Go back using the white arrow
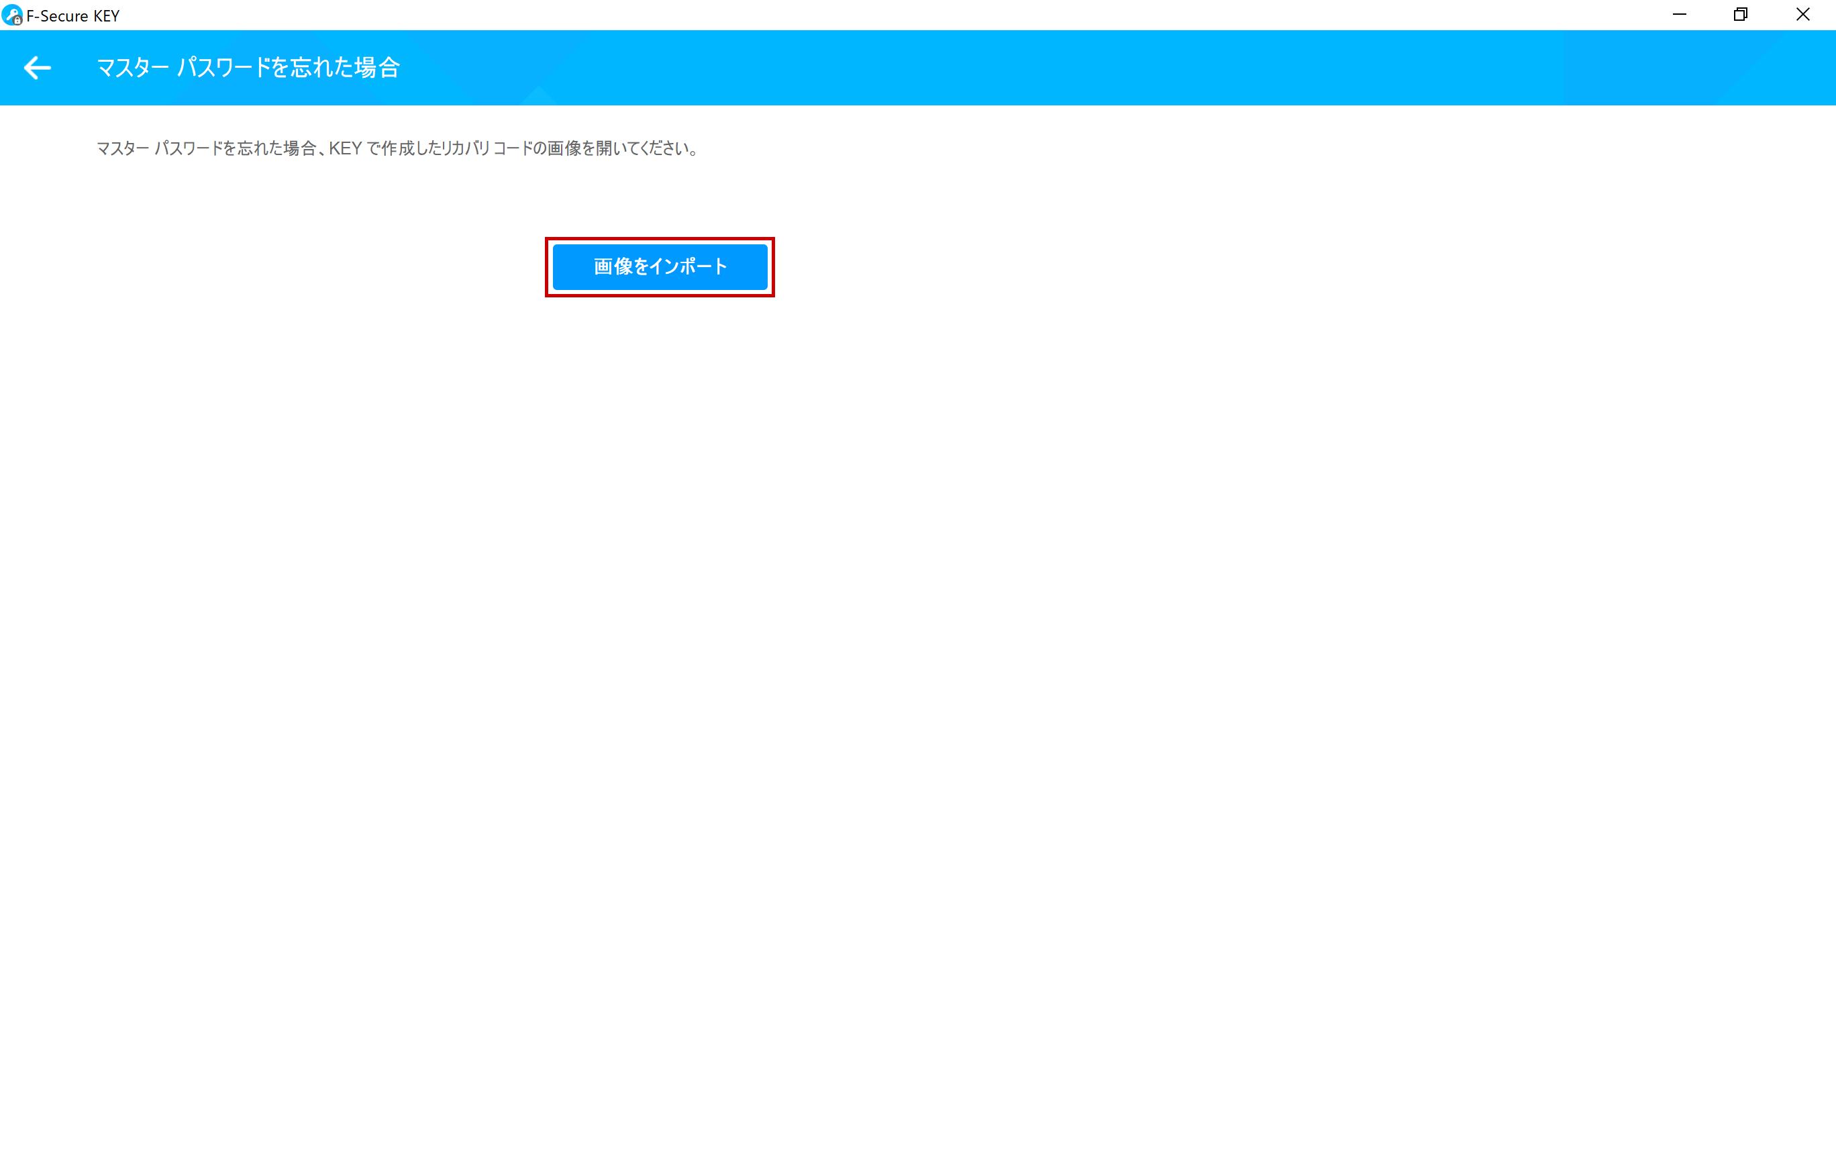Screen dimensions: 1836x1168 37,68
